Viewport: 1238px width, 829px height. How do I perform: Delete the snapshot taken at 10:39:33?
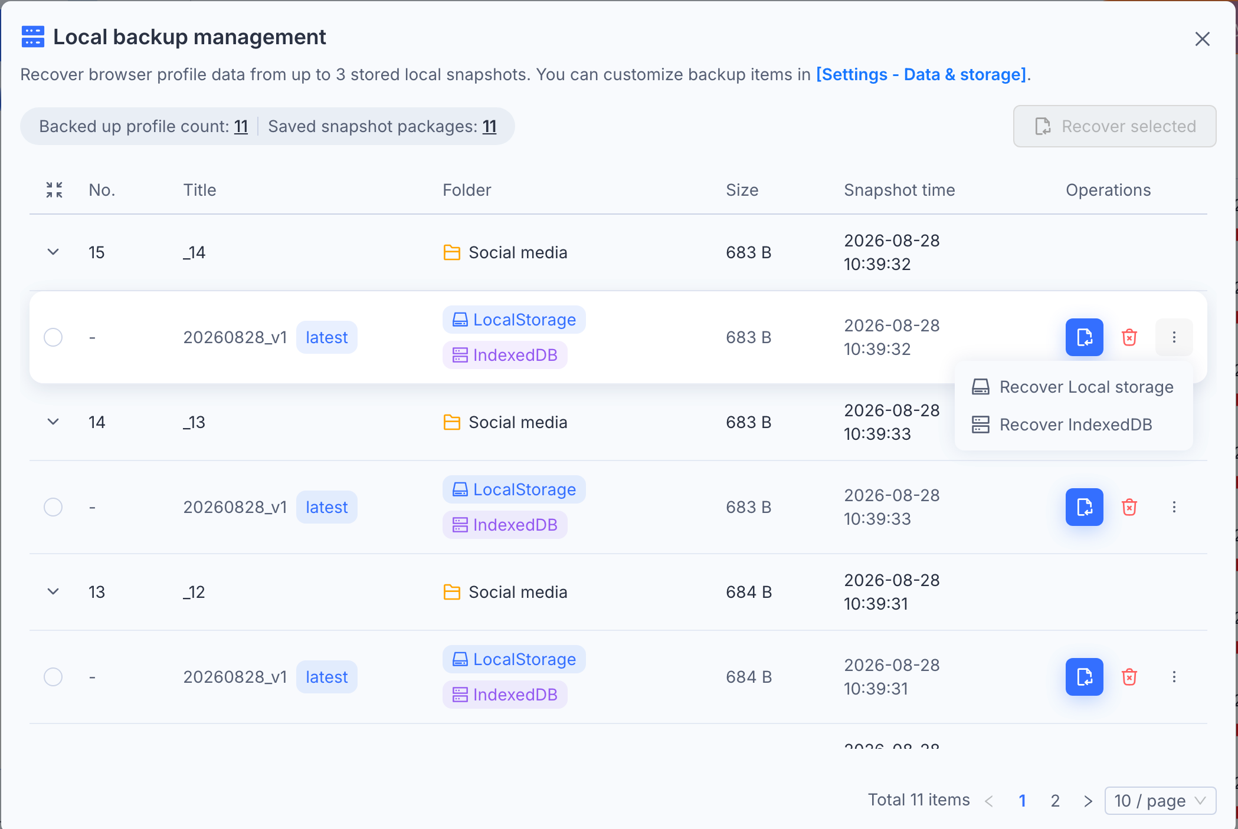[1129, 507]
